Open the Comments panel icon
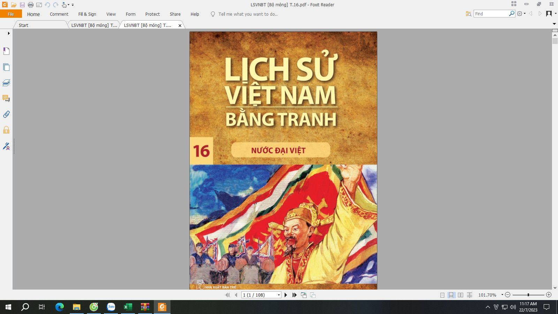The height and width of the screenshot is (314, 558). tap(6, 98)
